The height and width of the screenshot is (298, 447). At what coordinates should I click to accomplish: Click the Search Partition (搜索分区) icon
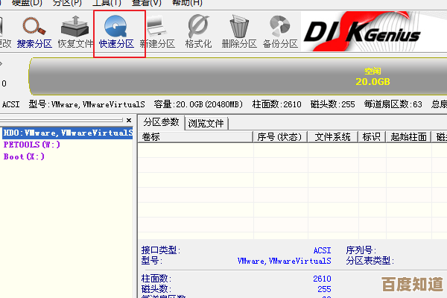pos(34,34)
